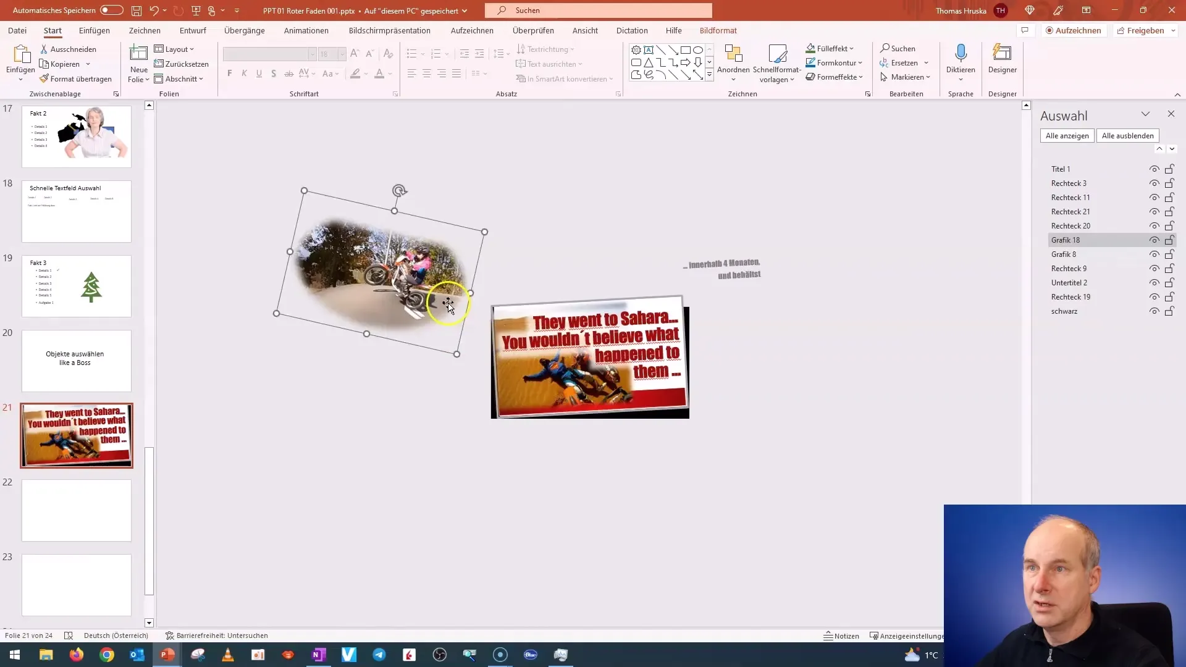
Task: Click the Grafik 8 layer entry
Action: (1066, 254)
